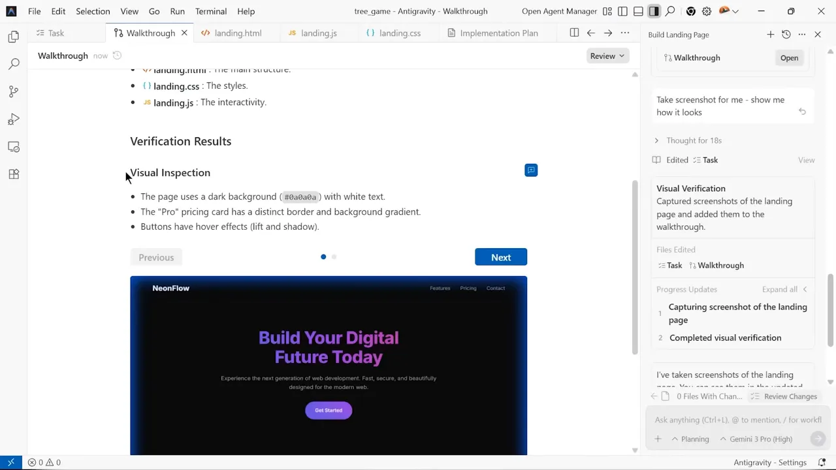The height and width of the screenshot is (470, 836).
Task: Open the Extensions view
Action: (14, 174)
